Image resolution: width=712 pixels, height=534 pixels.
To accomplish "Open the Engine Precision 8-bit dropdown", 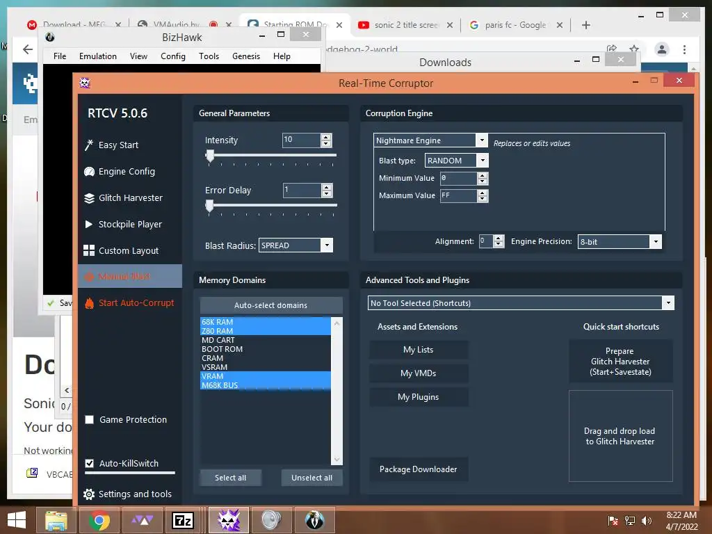I will [656, 241].
